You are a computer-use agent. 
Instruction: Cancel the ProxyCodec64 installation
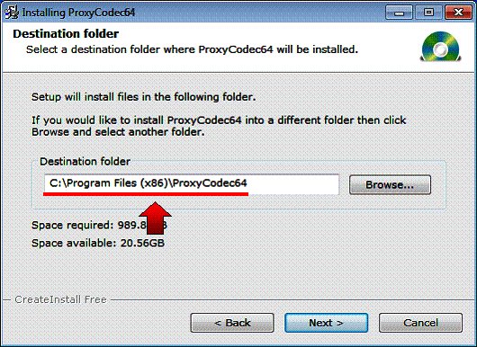420,323
